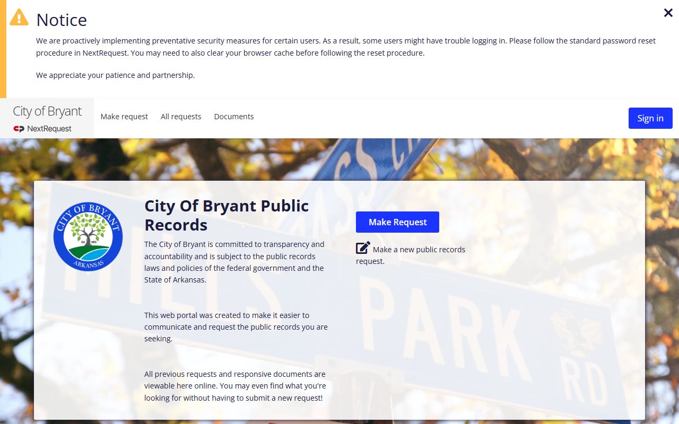Click paragraph starting 'This web portal was created'

pos(236,327)
